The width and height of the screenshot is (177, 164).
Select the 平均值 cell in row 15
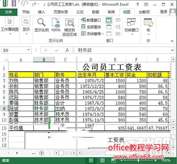point(21,128)
